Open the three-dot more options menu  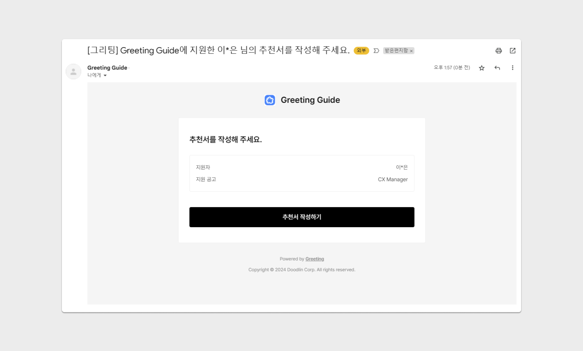tap(512, 68)
